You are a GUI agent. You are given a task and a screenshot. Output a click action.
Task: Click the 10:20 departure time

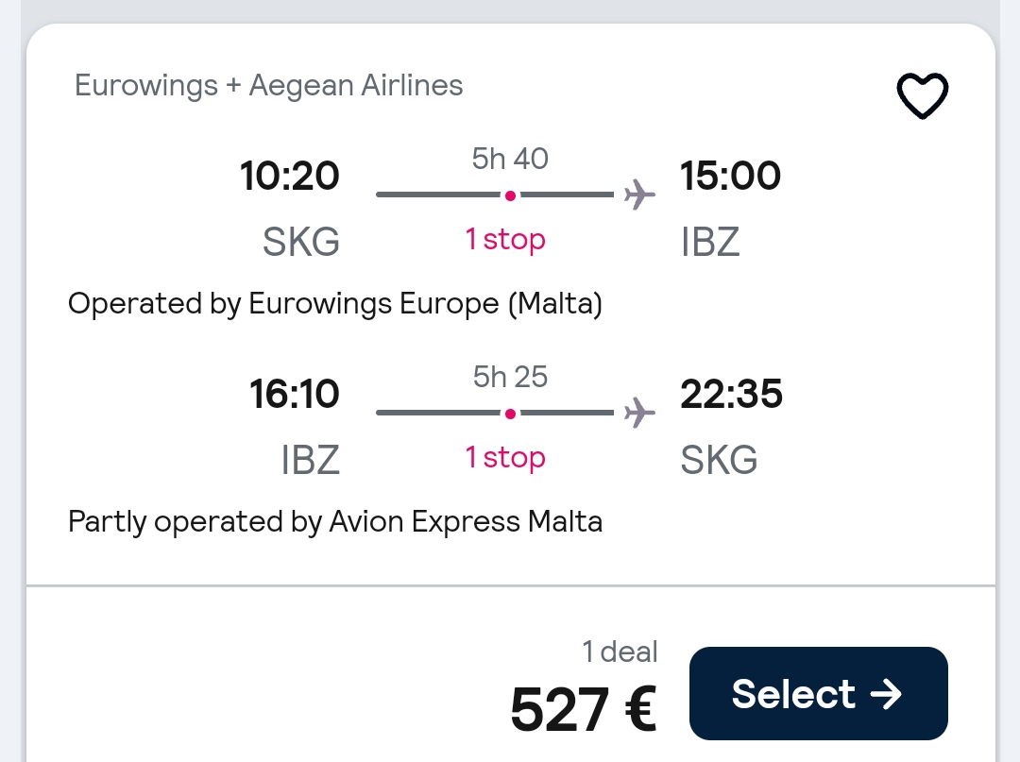click(x=290, y=176)
